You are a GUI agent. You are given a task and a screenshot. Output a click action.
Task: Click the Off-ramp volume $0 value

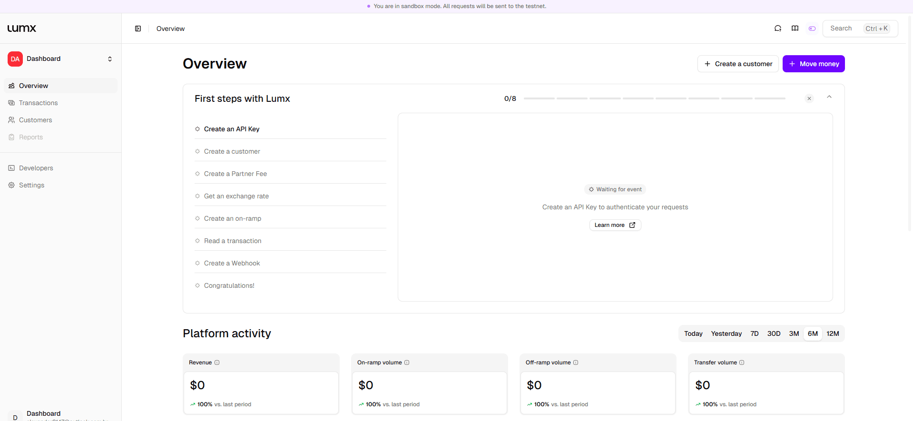pos(534,385)
